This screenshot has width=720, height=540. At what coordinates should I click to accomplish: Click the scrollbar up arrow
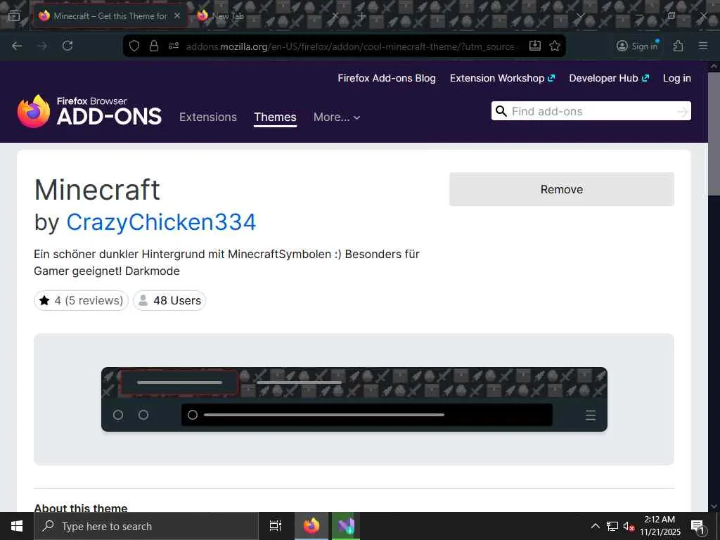click(x=714, y=66)
